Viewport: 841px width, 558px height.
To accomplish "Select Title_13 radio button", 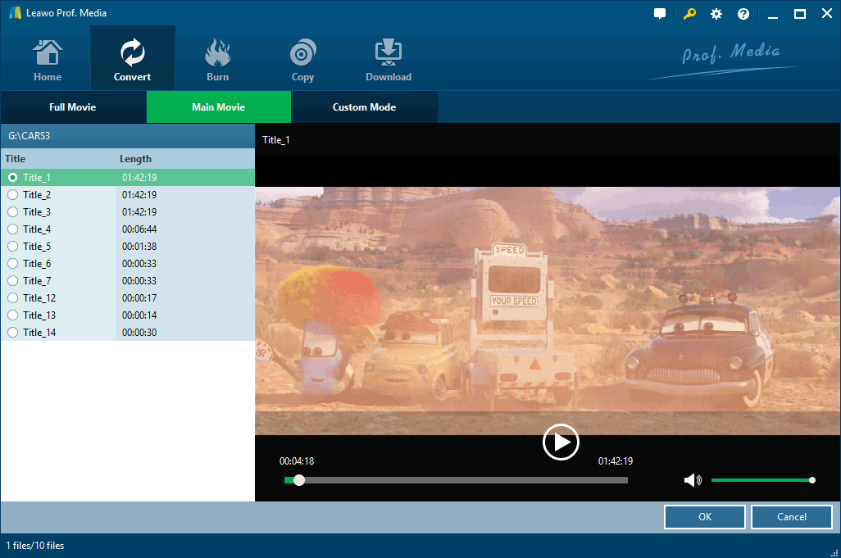I will click(x=13, y=315).
